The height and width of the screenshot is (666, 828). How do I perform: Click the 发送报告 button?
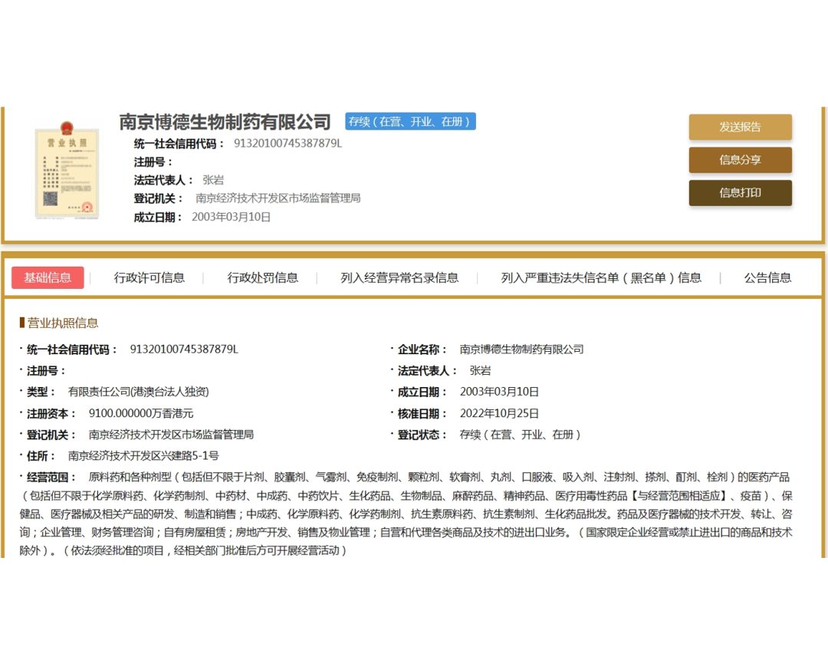(x=740, y=127)
